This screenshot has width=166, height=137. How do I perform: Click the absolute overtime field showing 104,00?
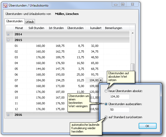click(x=119, y=96)
